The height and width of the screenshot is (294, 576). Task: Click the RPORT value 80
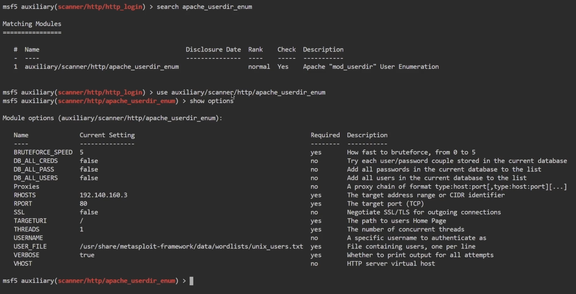84,203
